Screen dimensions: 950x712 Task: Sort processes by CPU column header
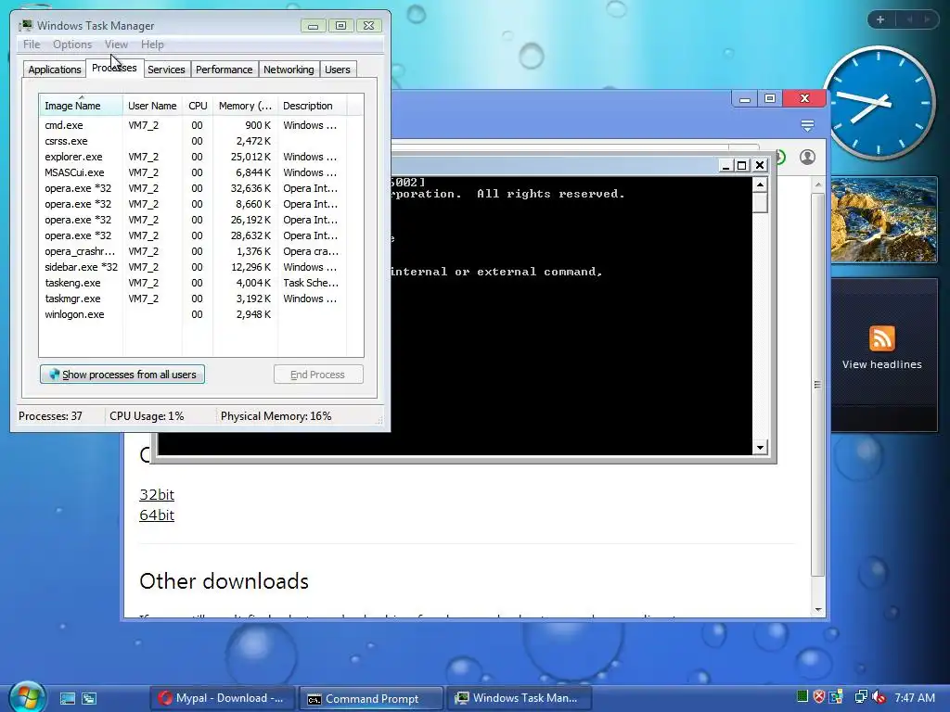(x=198, y=106)
